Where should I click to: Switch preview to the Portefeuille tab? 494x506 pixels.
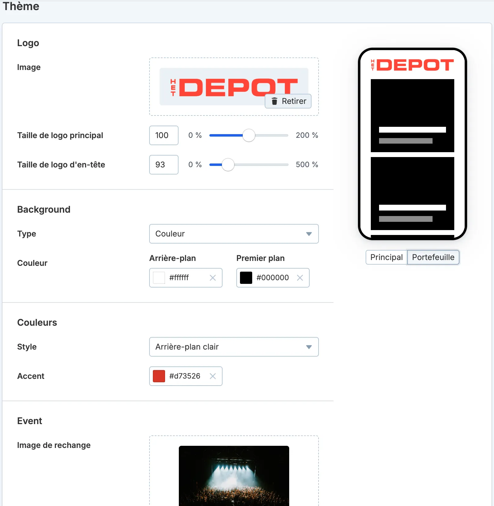pyautogui.click(x=433, y=257)
